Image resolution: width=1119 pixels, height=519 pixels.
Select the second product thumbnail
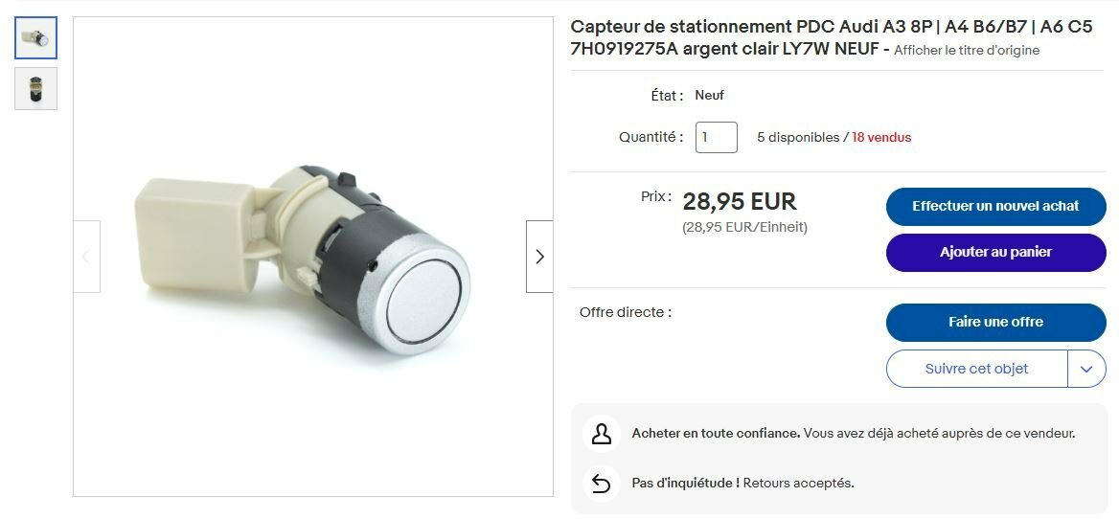(x=36, y=88)
